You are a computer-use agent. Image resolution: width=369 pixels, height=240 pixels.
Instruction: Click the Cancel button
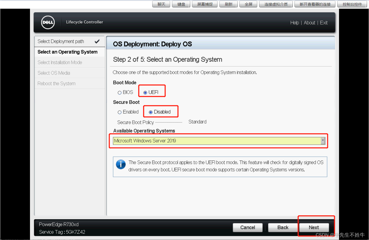point(248,227)
